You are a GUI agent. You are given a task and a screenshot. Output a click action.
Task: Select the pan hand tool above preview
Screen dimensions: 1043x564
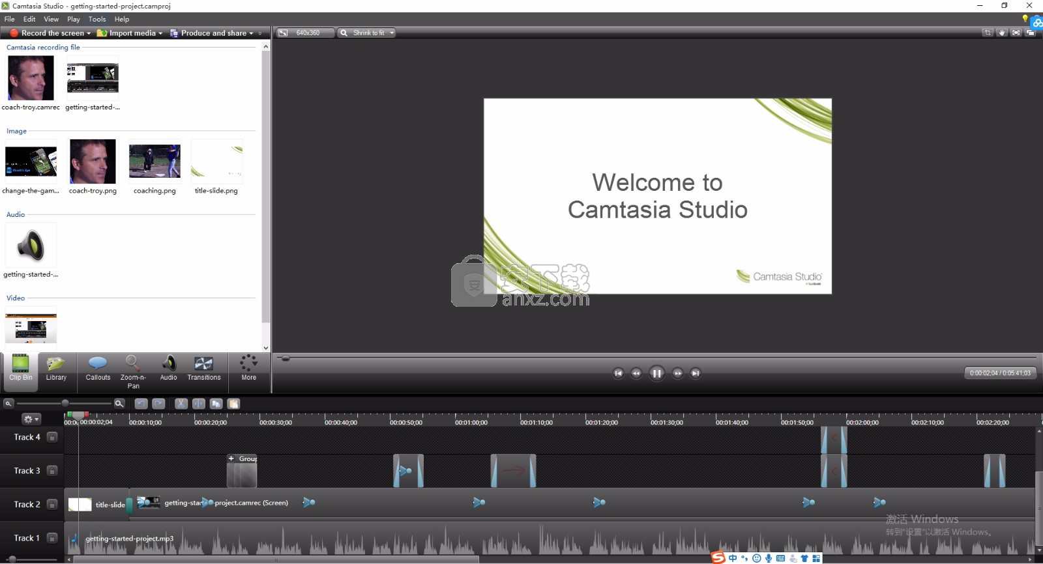pos(1002,33)
